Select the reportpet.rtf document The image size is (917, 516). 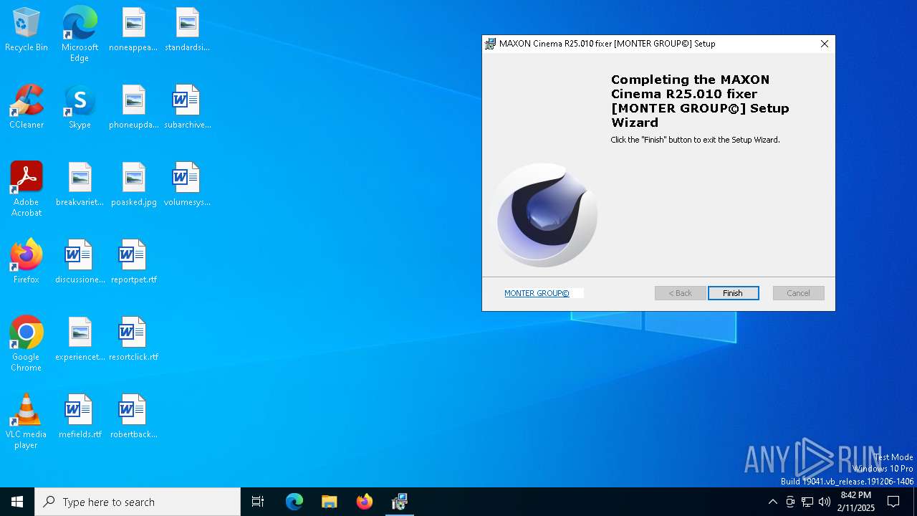pos(133,262)
